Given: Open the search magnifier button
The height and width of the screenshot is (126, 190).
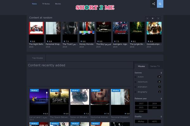Looking at the screenshot, I should (x=160, y=4).
